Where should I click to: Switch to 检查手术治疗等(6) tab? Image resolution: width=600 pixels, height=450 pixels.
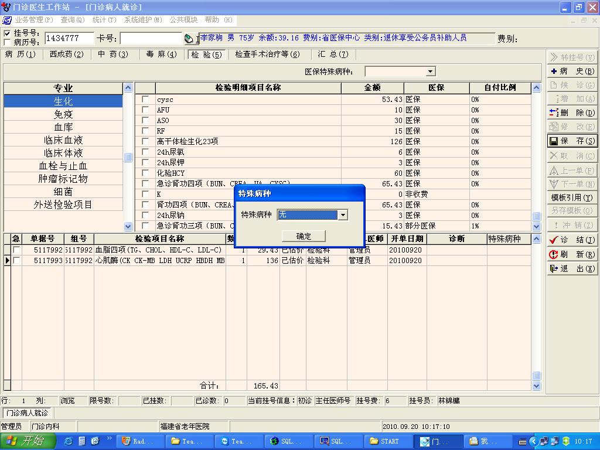pyautogui.click(x=267, y=54)
